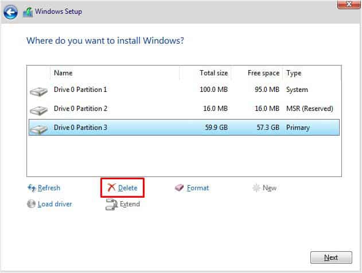Click the Windows Setup title text
The height and width of the screenshot is (273, 362).
click(x=59, y=11)
